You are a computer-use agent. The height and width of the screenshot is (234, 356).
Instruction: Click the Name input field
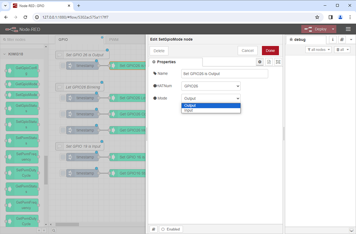point(225,74)
